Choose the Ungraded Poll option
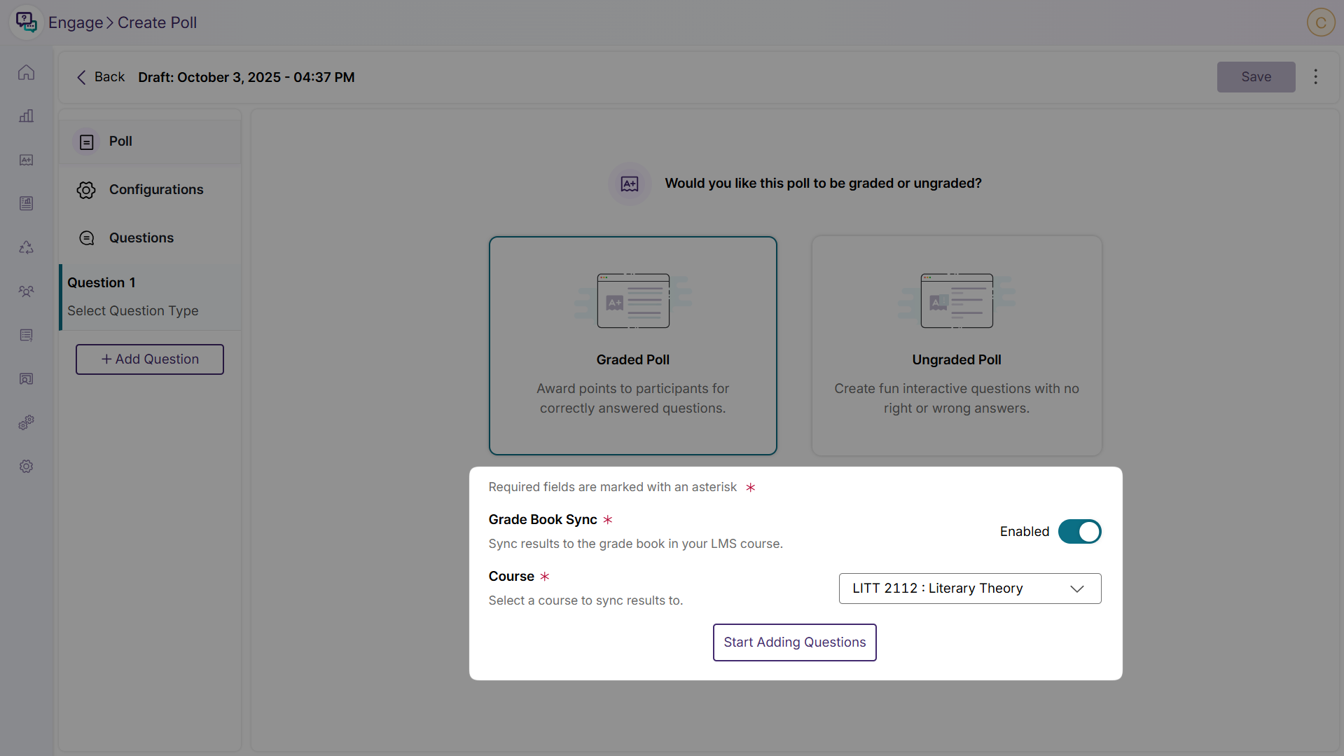This screenshot has width=1344, height=756. (956, 345)
